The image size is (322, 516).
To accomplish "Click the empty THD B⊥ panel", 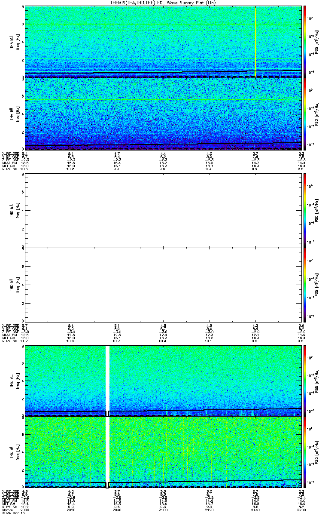I will [x=163, y=211].
